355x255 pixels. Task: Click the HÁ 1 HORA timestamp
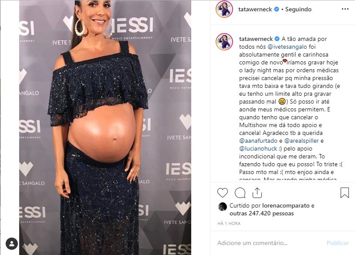(x=229, y=224)
